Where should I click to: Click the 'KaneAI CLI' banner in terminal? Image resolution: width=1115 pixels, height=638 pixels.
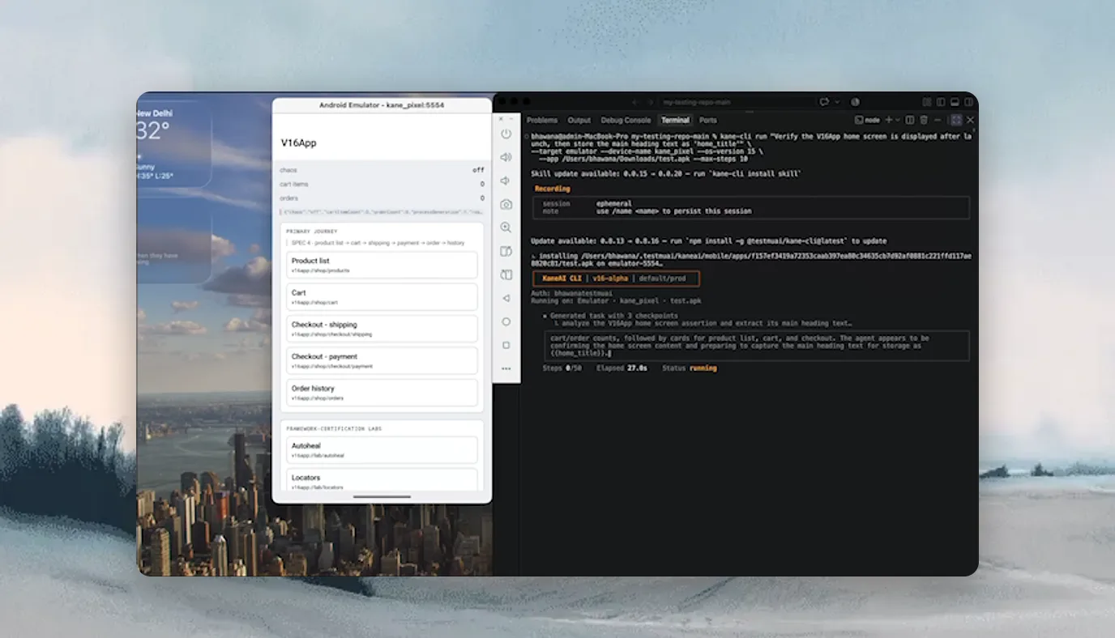coord(564,279)
